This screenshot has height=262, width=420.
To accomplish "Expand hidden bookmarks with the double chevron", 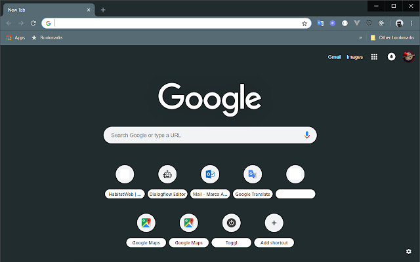I will point(360,38).
